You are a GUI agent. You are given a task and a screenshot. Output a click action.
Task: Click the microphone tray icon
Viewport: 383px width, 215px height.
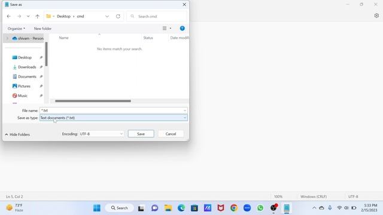[x=330, y=208]
